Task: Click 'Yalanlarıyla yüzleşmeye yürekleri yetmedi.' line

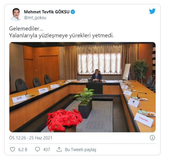Action: 61,36
